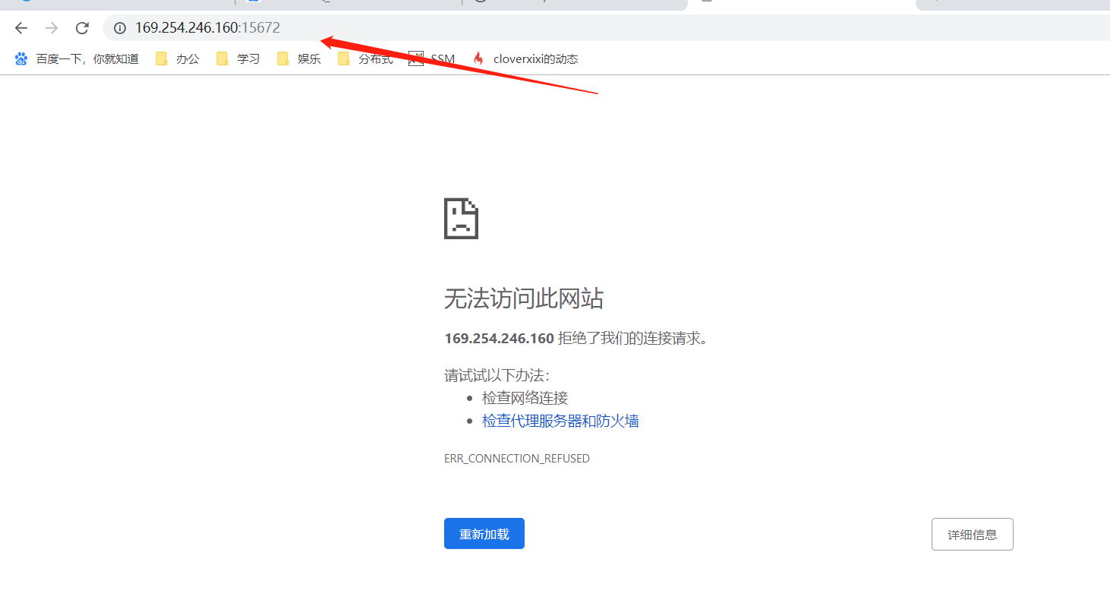Viewport: 1110px width, 606px height.
Task: Select the 无法访问此网站 heading text
Action: pos(524,299)
